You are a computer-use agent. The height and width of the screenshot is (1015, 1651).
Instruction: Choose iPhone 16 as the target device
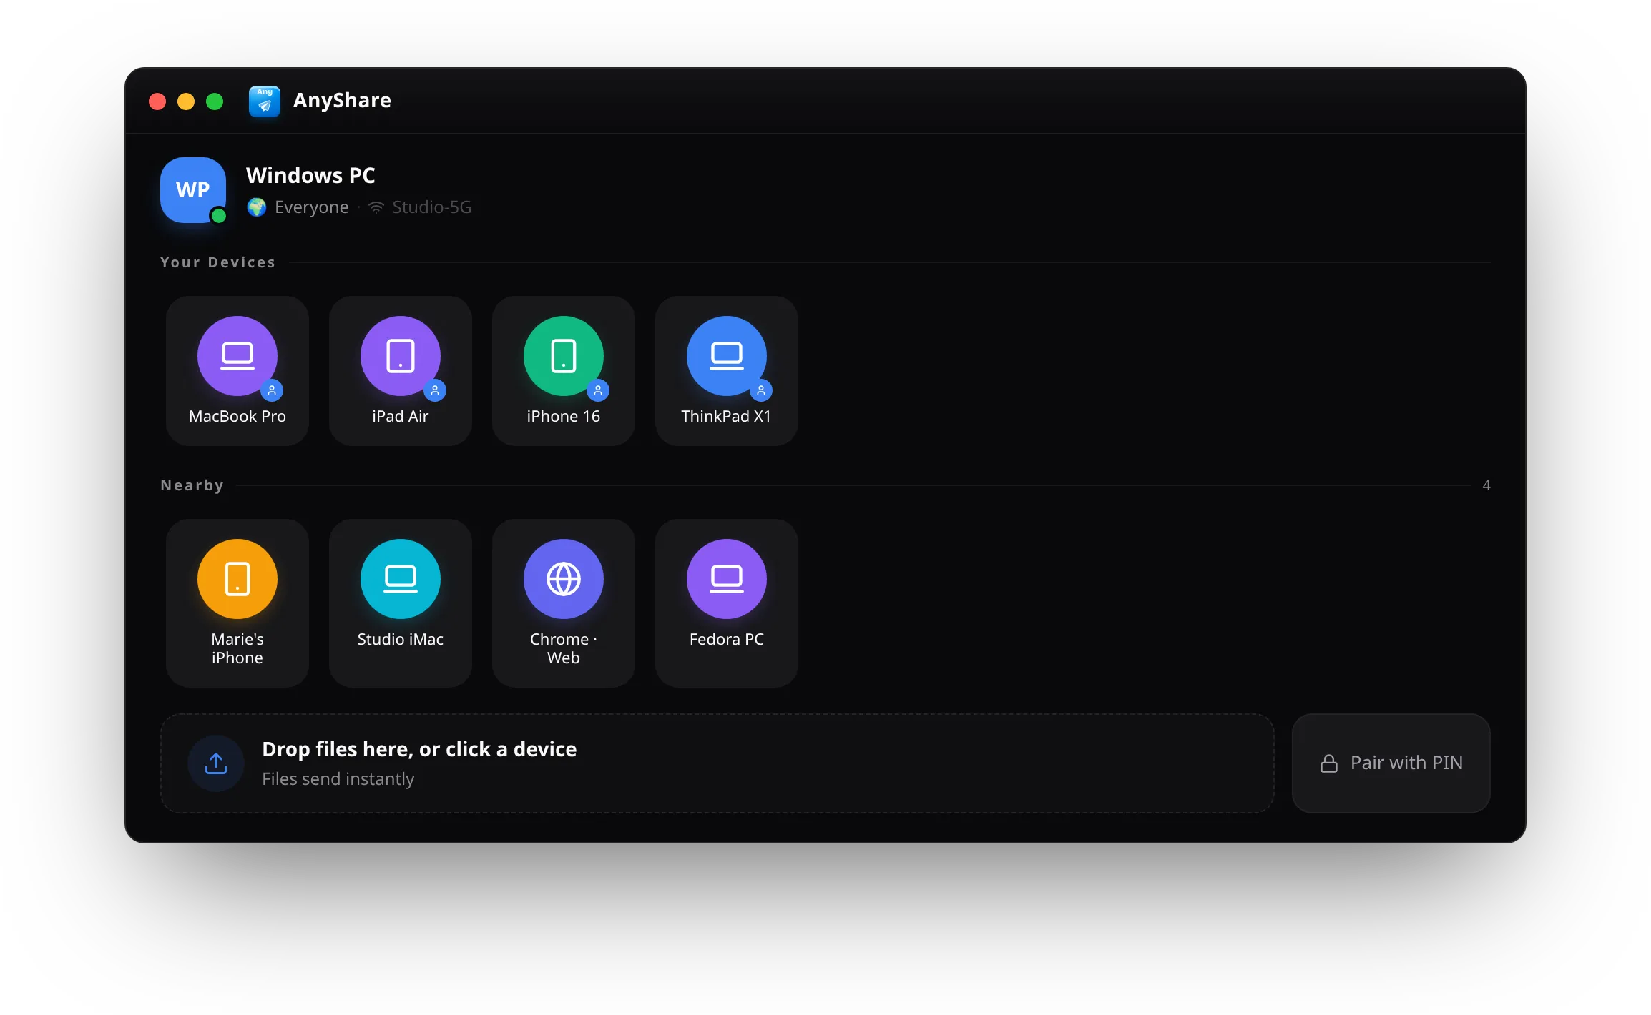[564, 371]
